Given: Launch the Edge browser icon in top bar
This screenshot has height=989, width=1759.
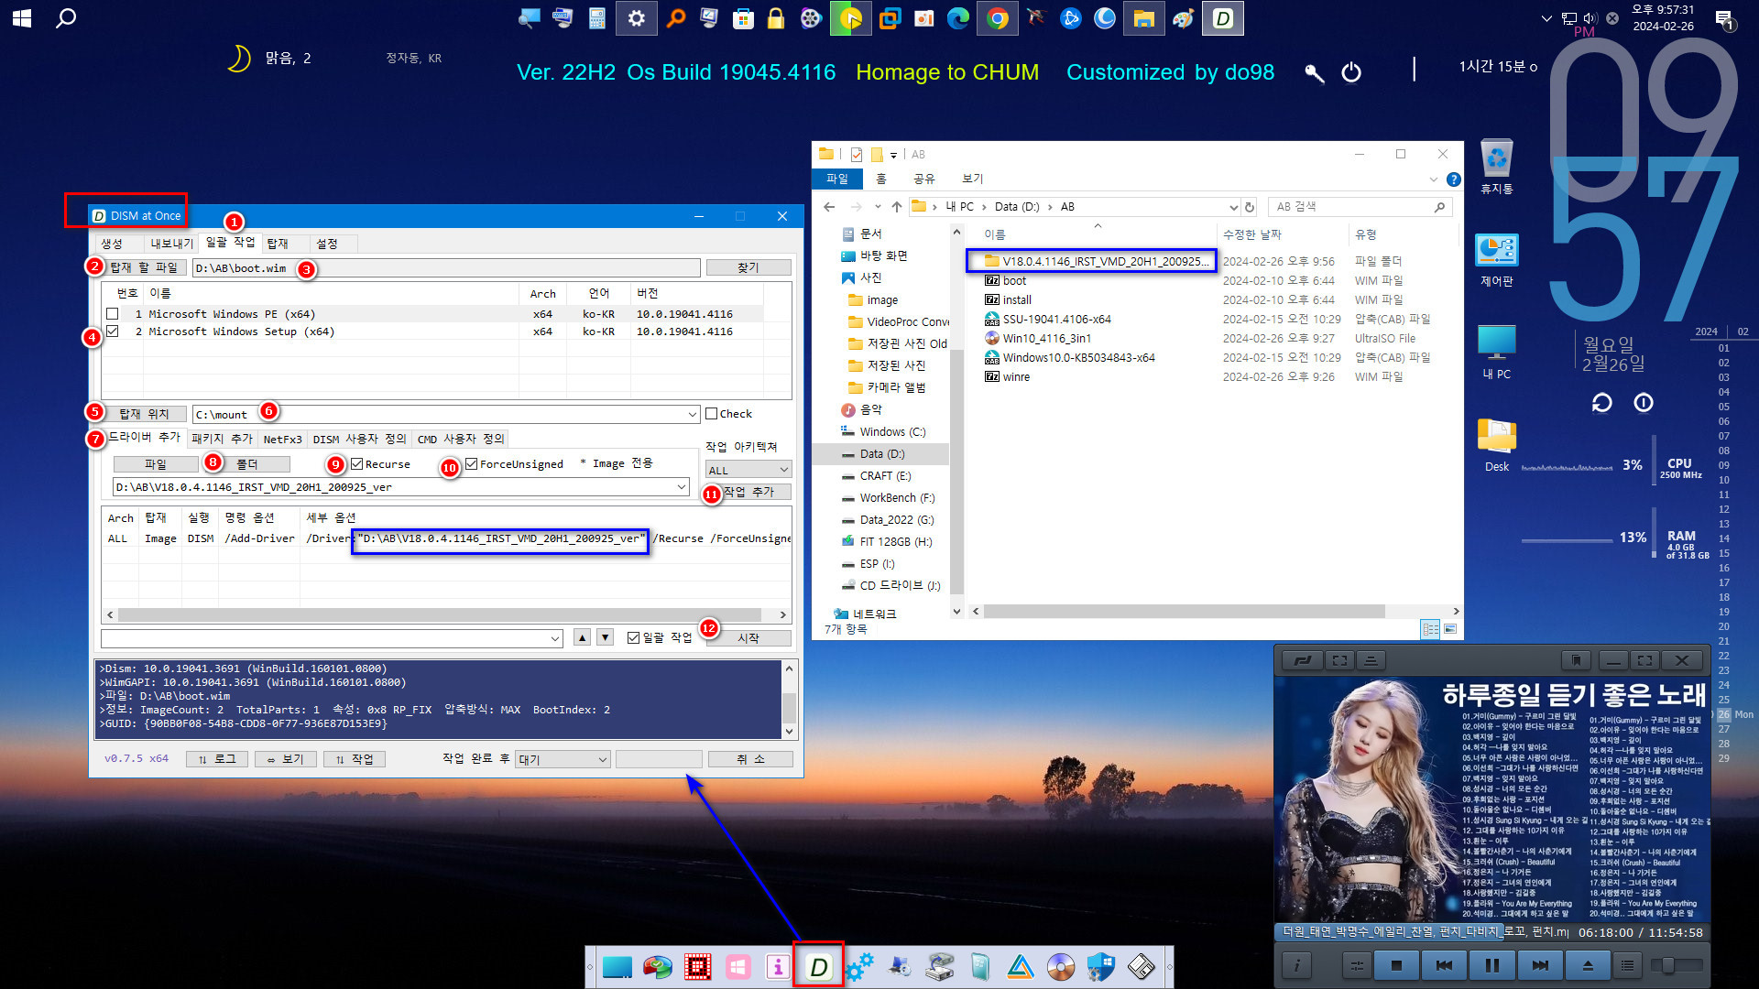Looking at the screenshot, I should [958, 18].
